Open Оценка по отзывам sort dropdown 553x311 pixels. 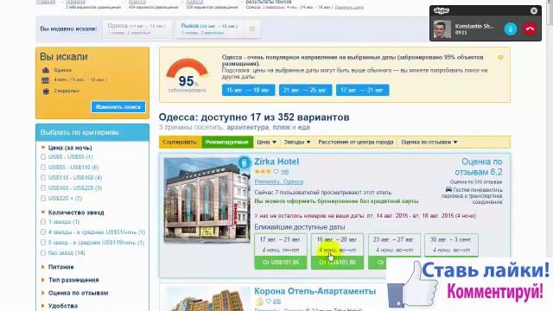429,142
